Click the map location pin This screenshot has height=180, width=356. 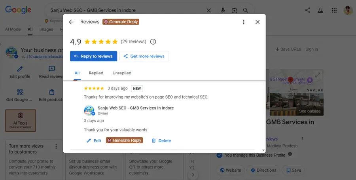pos(290,80)
